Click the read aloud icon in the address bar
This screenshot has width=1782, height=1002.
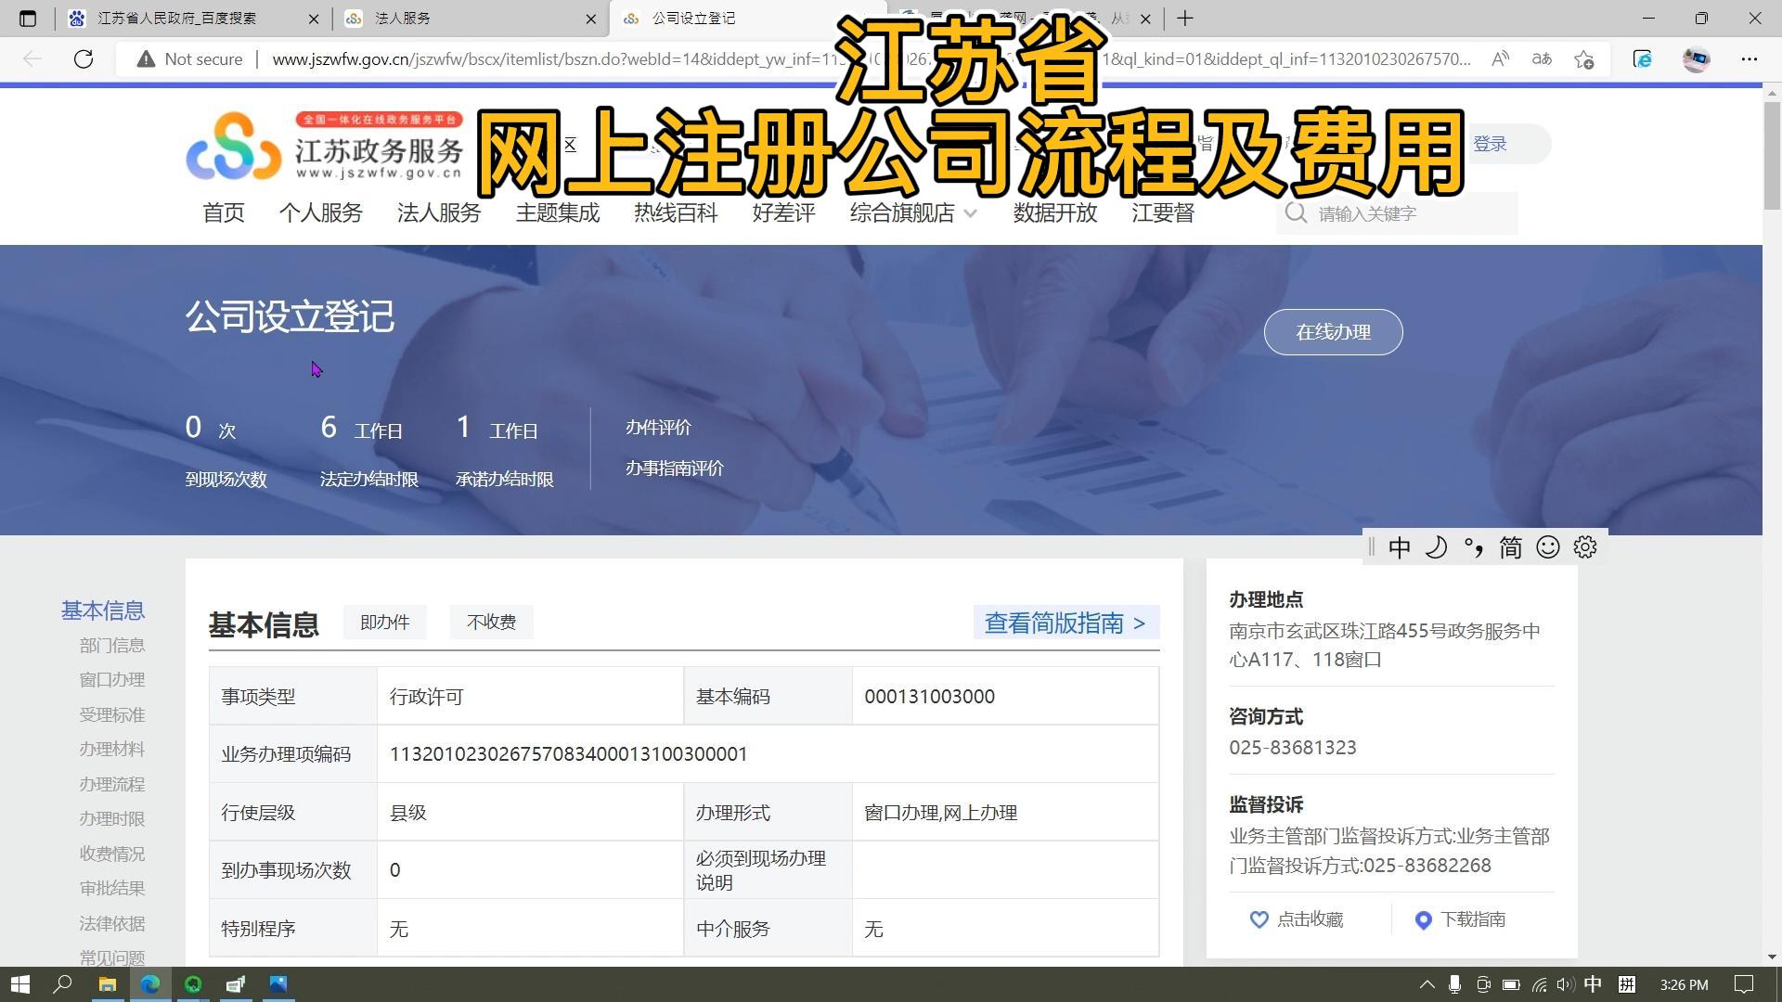pyautogui.click(x=1499, y=58)
